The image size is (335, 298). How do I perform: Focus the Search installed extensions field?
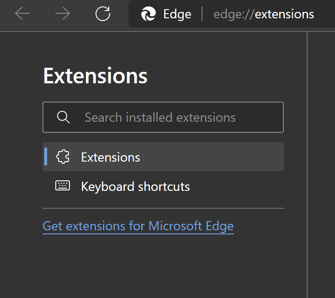point(174,117)
